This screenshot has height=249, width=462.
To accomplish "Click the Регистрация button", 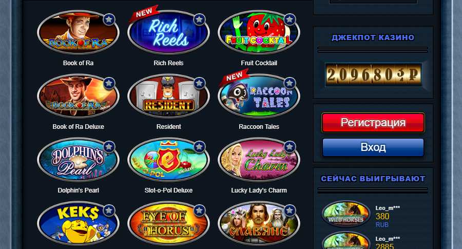I will (x=373, y=122).
